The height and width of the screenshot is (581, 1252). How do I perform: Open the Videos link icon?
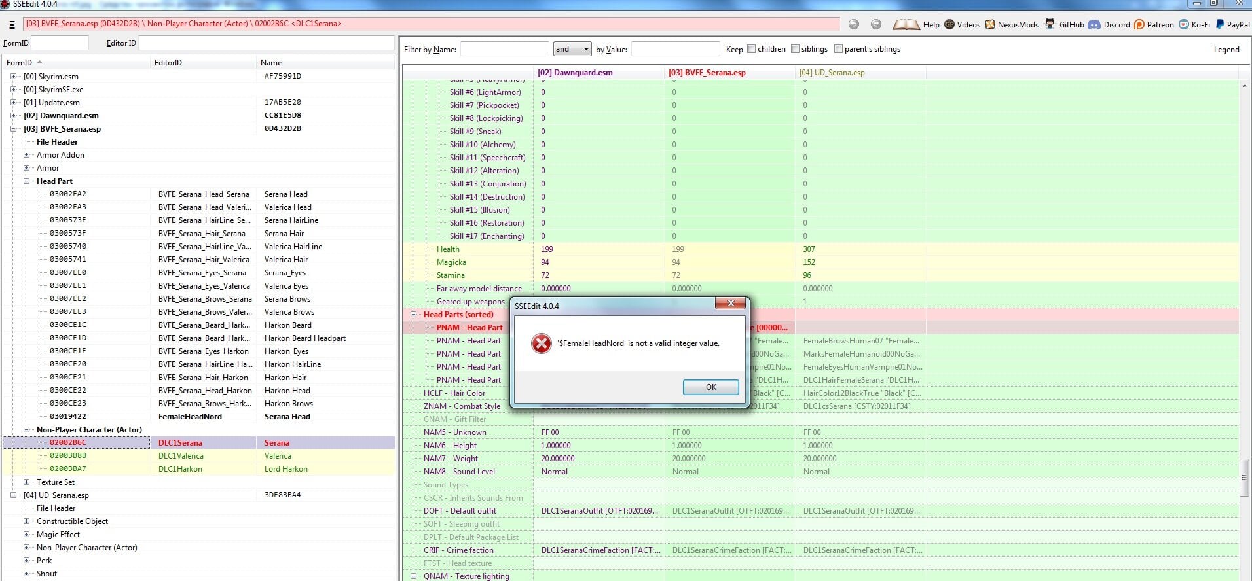click(x=949, y=24)
